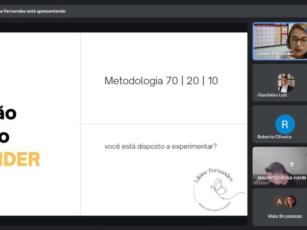Click the calendar behind Liliane in video
Viewport: 307px width, 230px height.
click(x=269, y=35)
